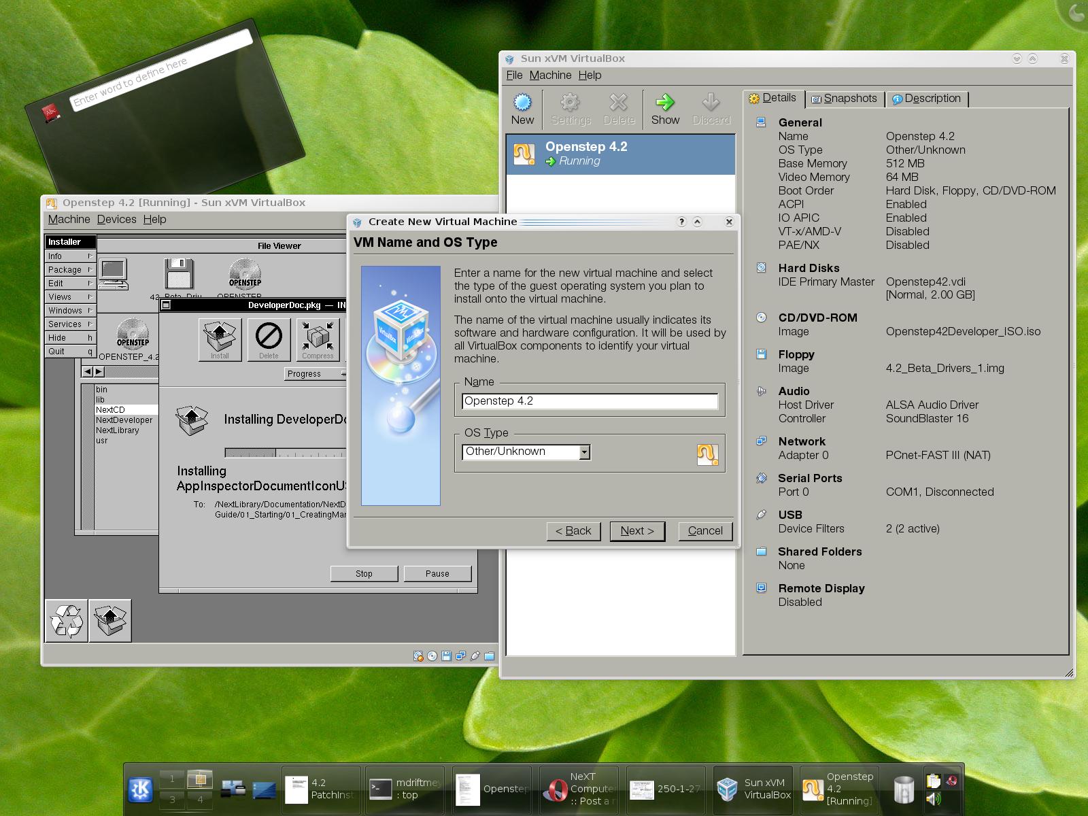1088x816 pixels.
Task: Click the hard disk activity status icon
Action: pos(418,656)
